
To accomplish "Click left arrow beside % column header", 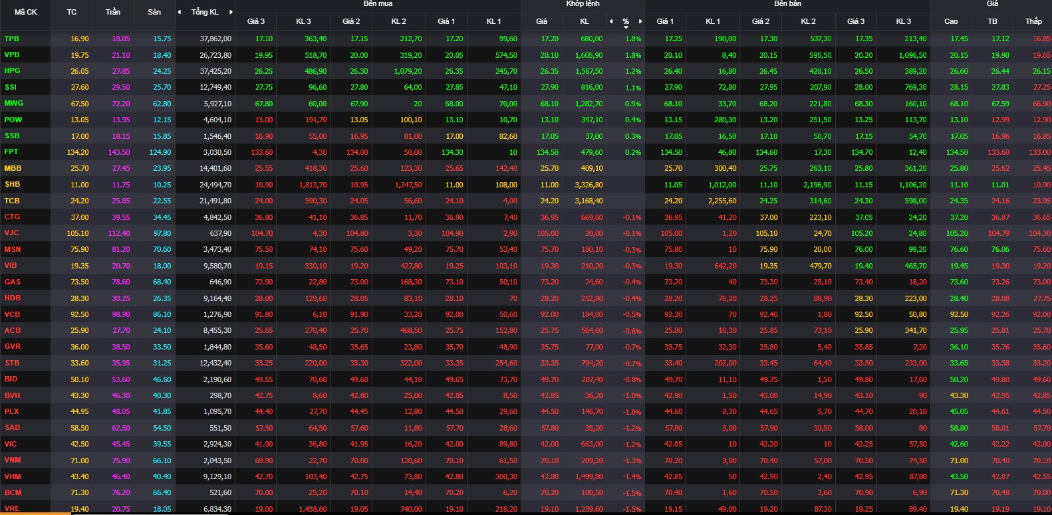I will tap(610, 21).
